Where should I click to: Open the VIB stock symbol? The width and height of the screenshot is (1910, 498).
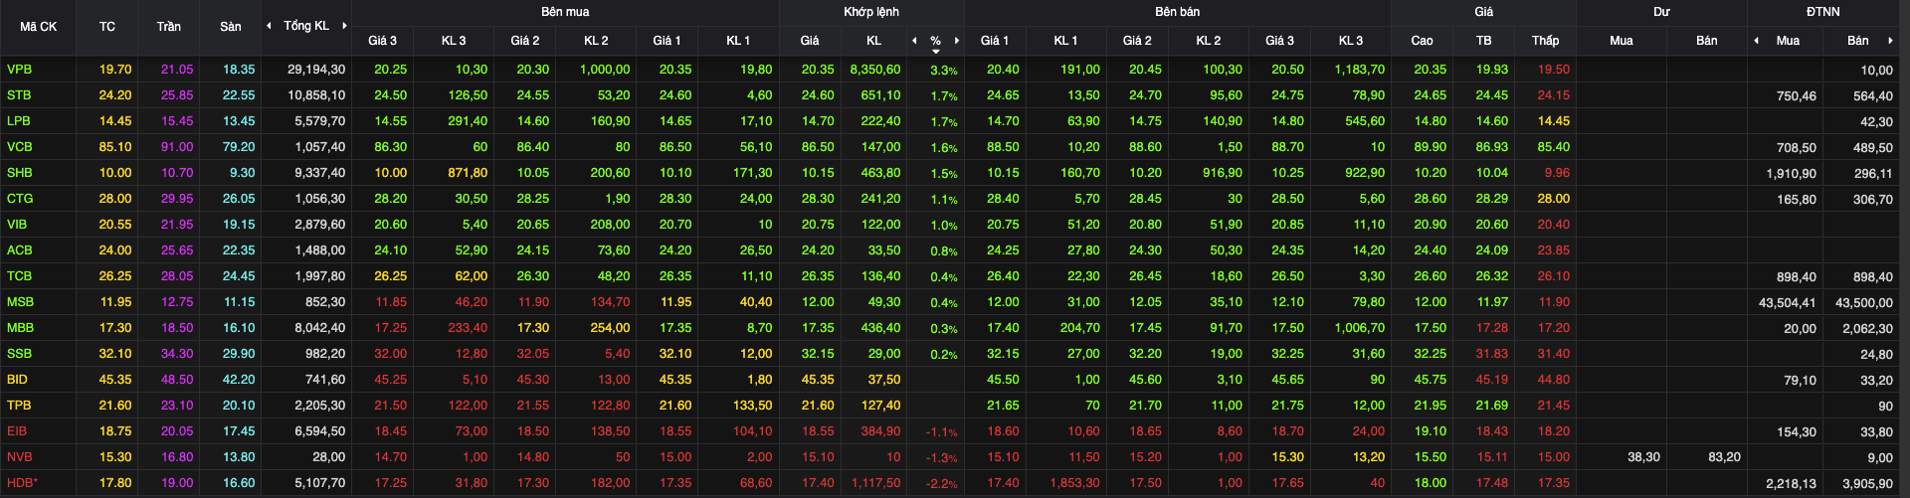(17, 225)
